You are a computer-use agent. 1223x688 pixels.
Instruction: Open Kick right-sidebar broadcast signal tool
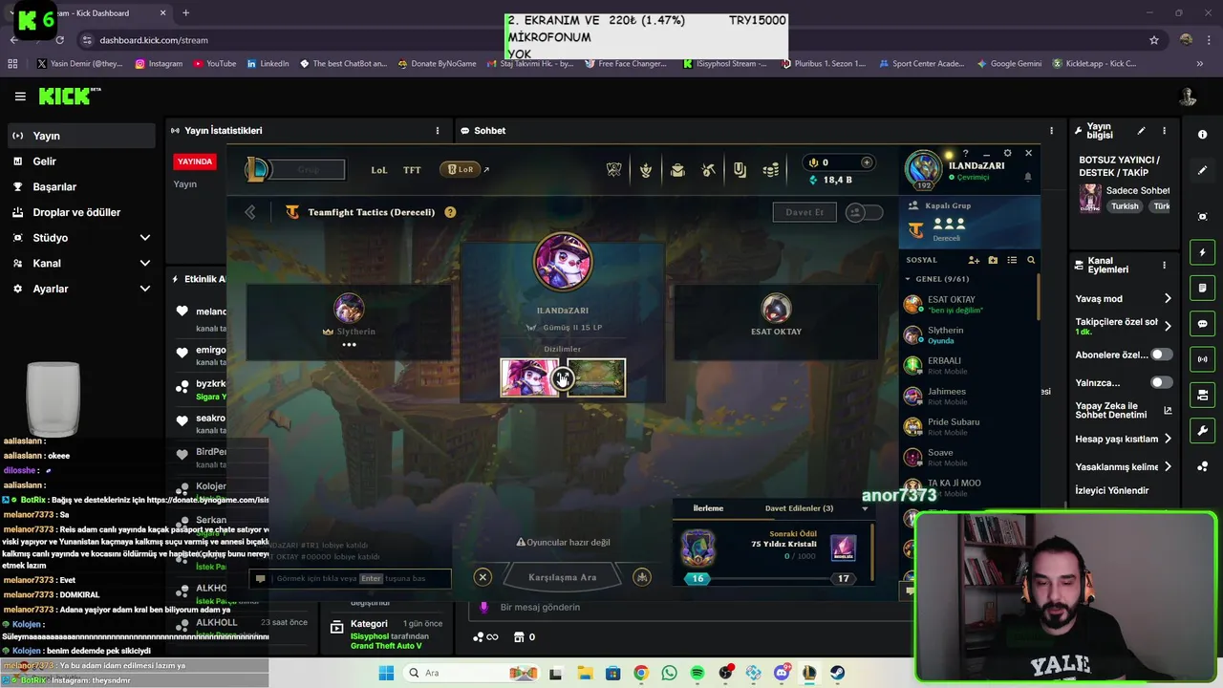click(1203, 359)
